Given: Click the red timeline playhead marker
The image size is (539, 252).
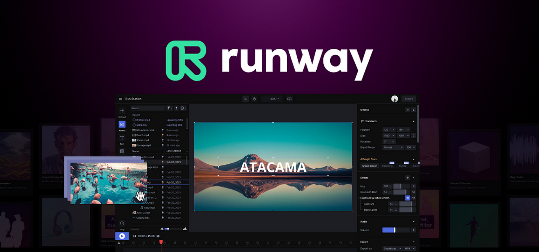Looking at the screenshot, I should pos(161,242).
